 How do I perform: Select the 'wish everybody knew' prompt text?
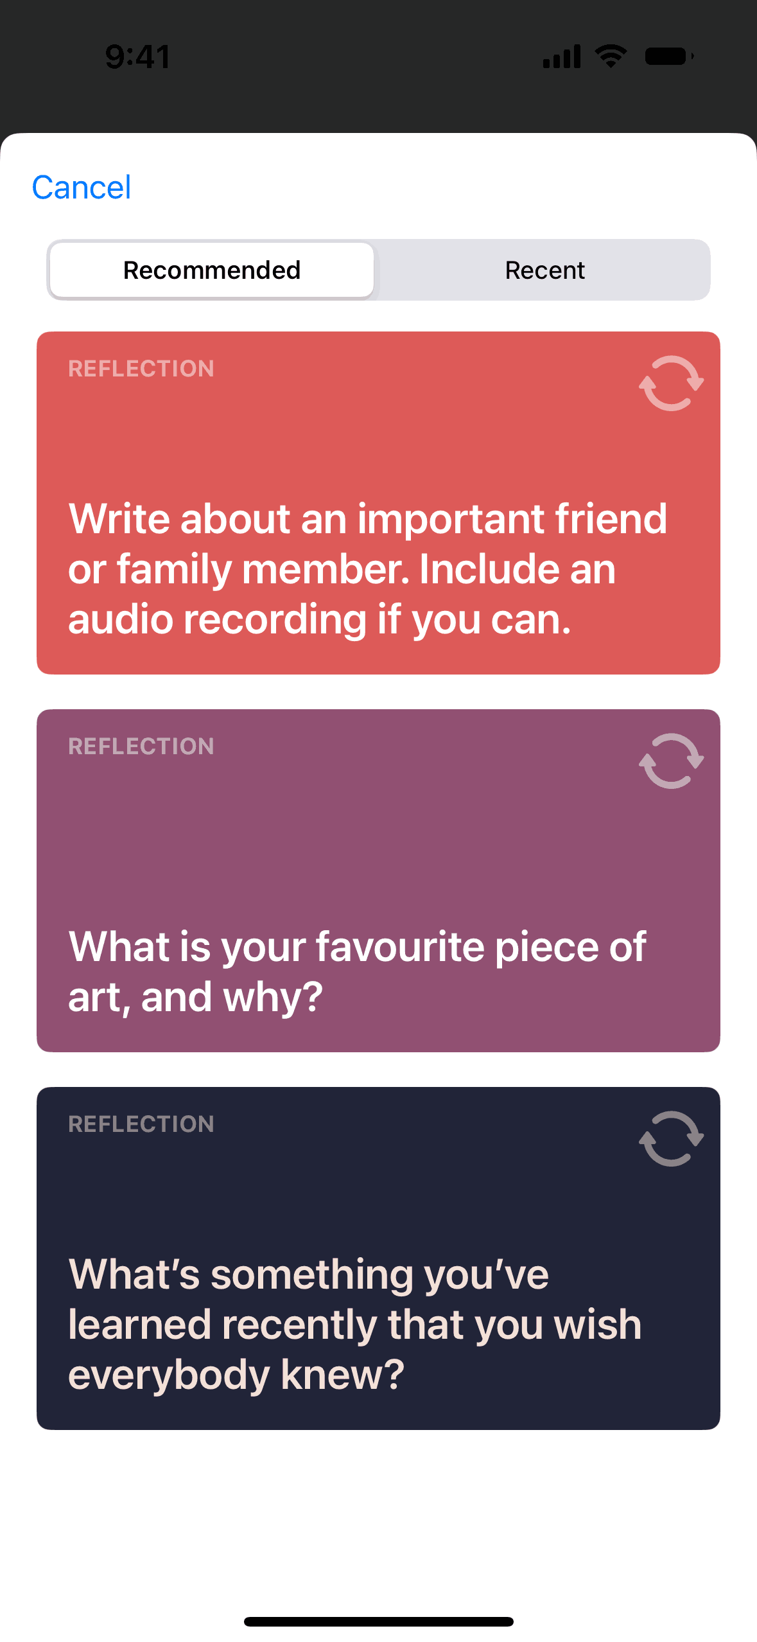(x=354, y=1325)
